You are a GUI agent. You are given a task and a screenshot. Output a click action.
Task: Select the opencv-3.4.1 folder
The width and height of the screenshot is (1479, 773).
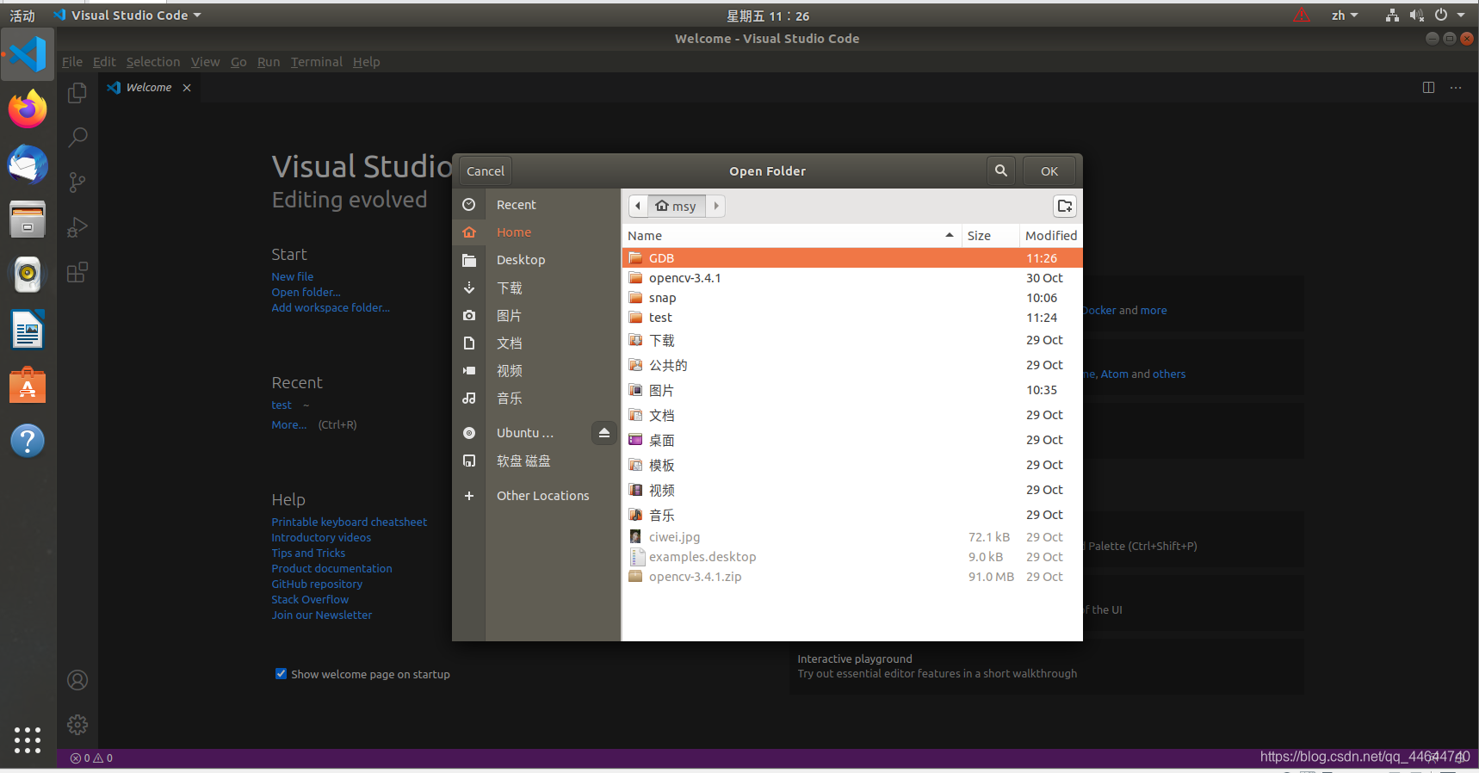pos(852,278)
